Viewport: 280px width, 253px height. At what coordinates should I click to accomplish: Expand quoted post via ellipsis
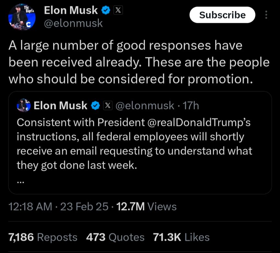pos(20,182)
